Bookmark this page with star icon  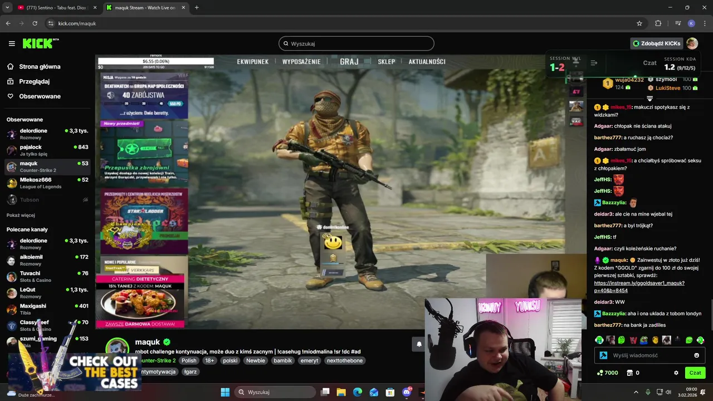tap(639, 23)
